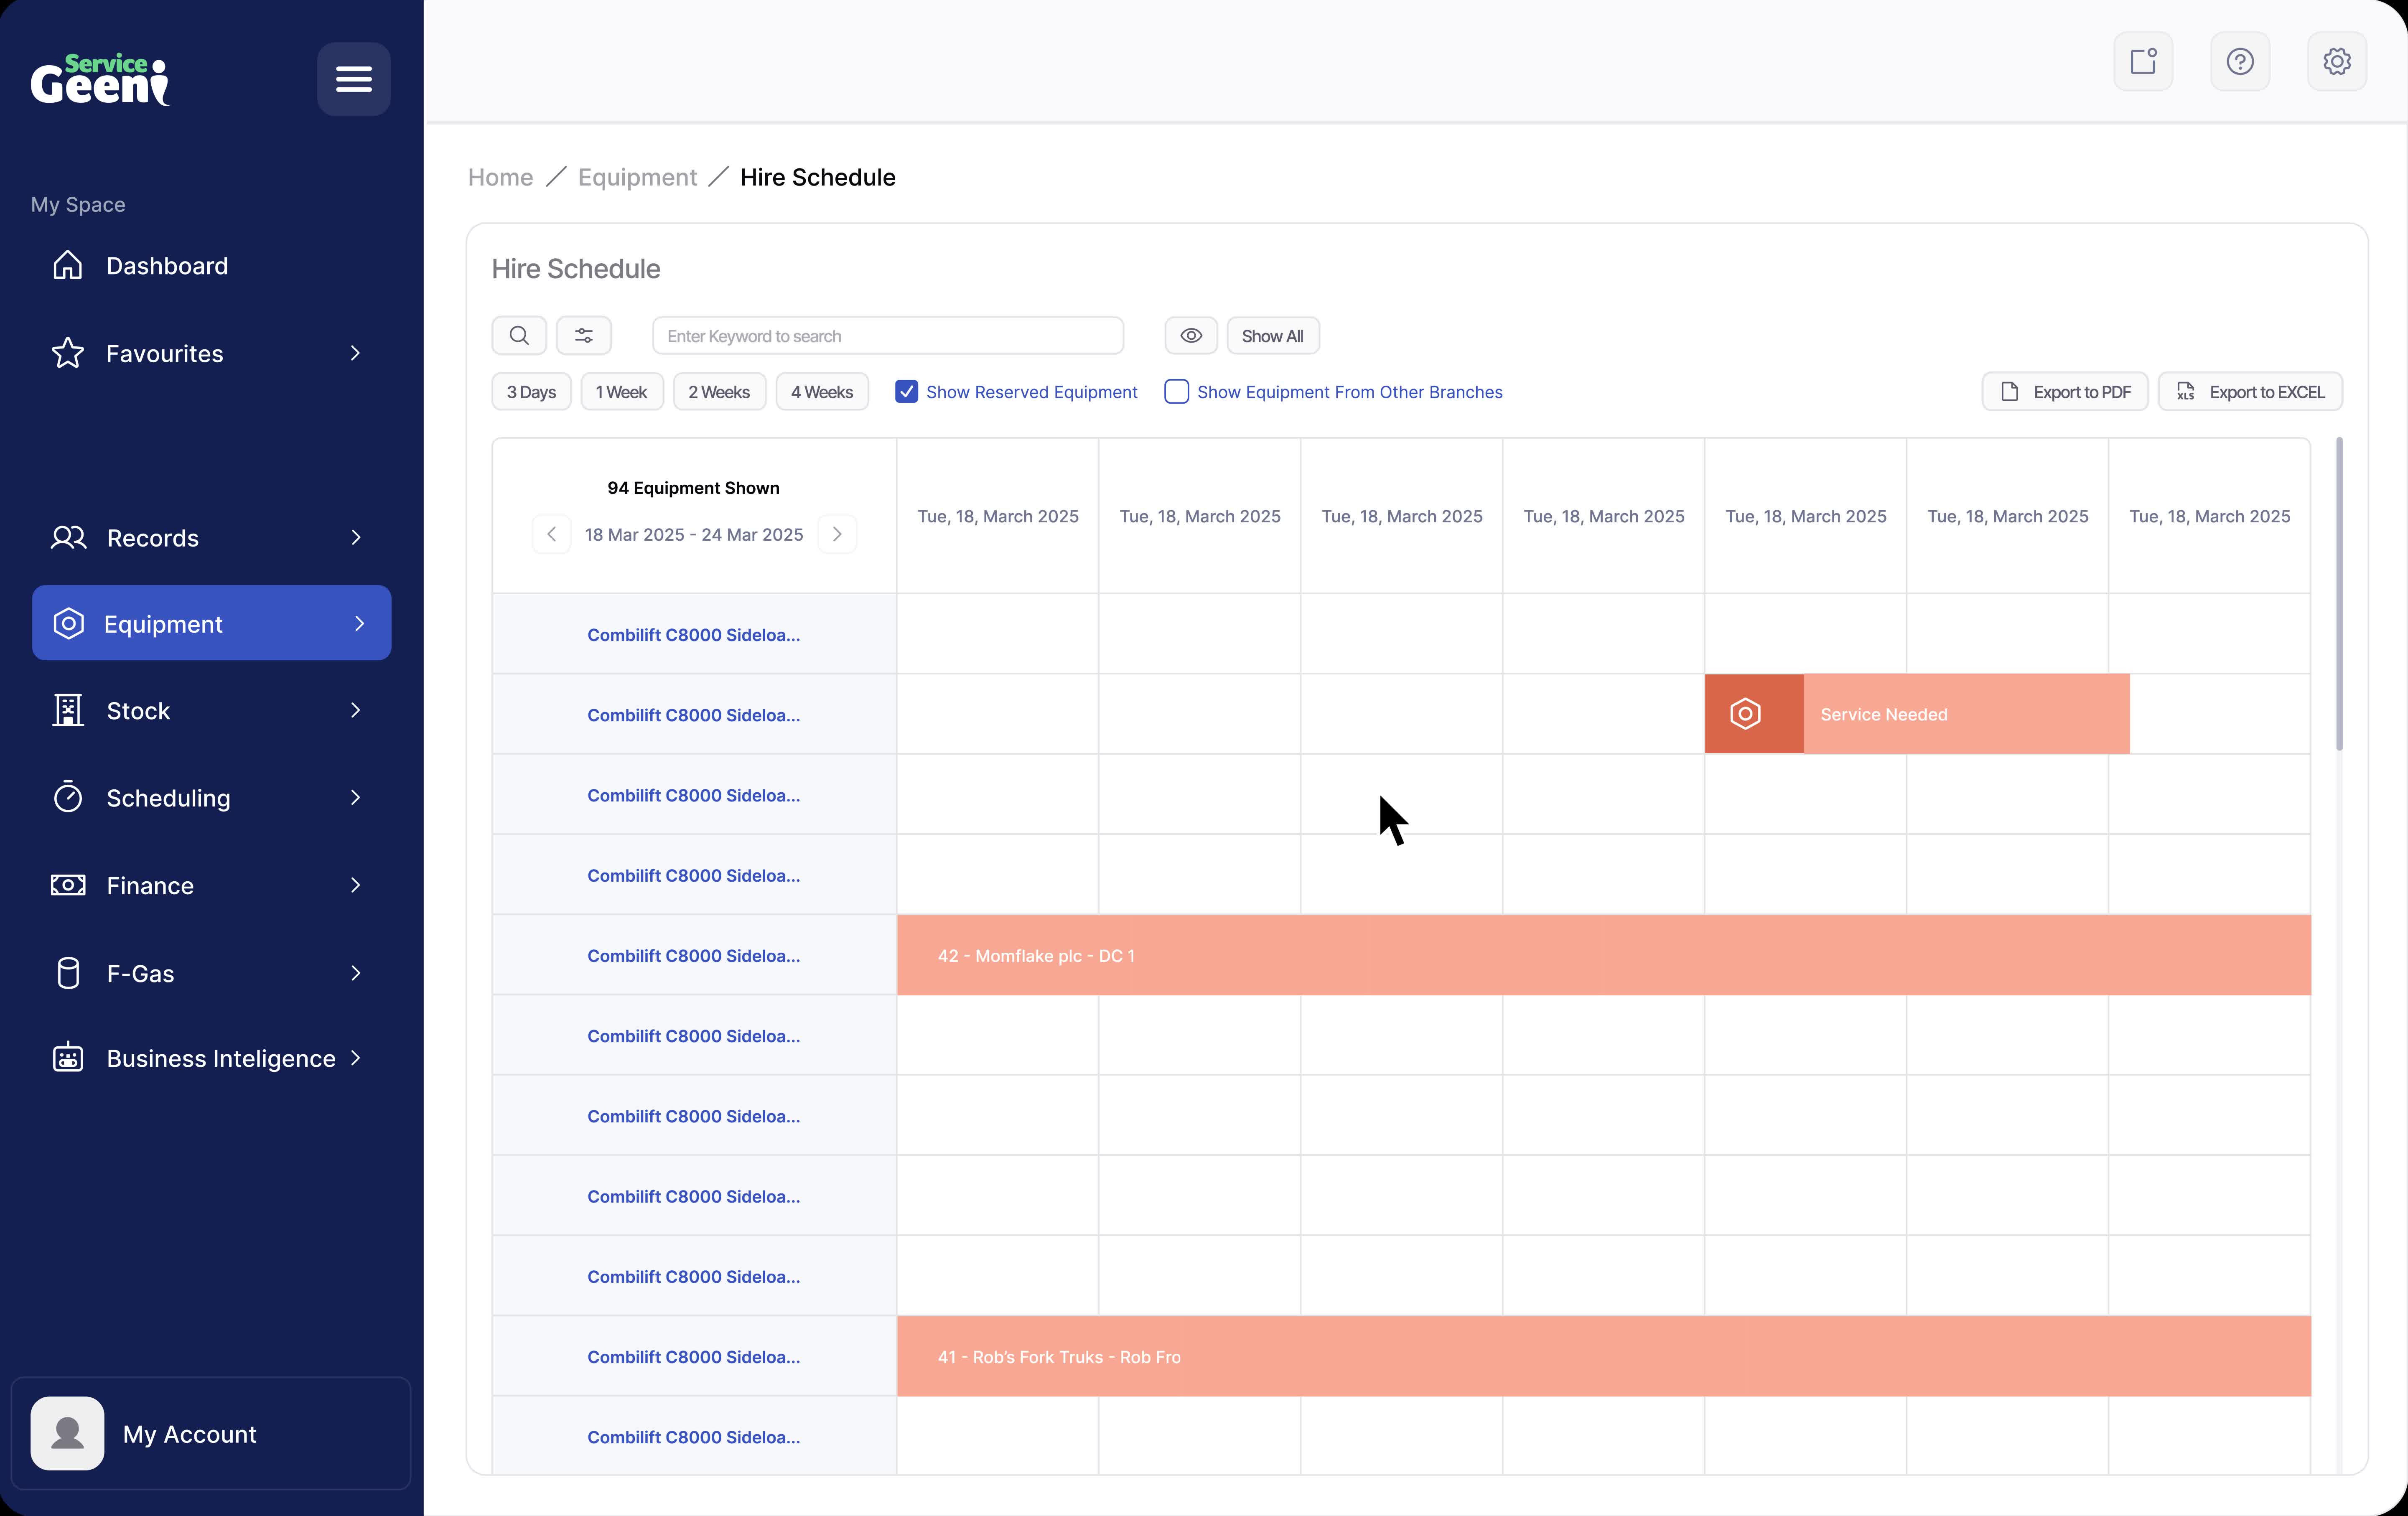Expand the Finance submenu chevron
The height and width of the screenshot is (1516, 2408).
(355, 885)
